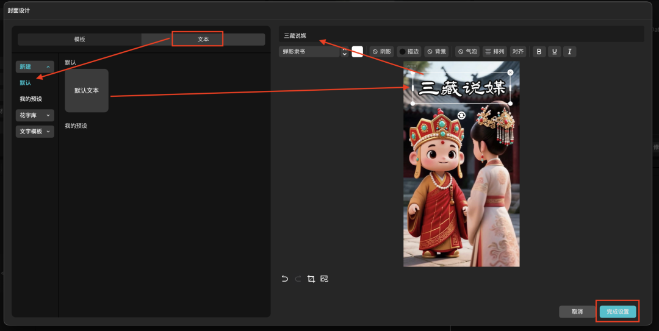Open the 背景 background option
659x331 pixels.
437,52
